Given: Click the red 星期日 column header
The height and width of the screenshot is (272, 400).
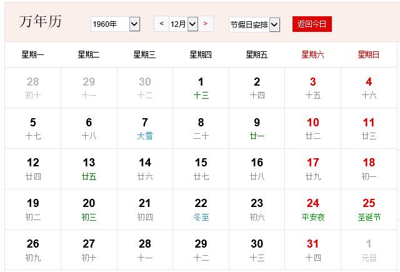Looking at the screenshot, I should tap(369, 54).
